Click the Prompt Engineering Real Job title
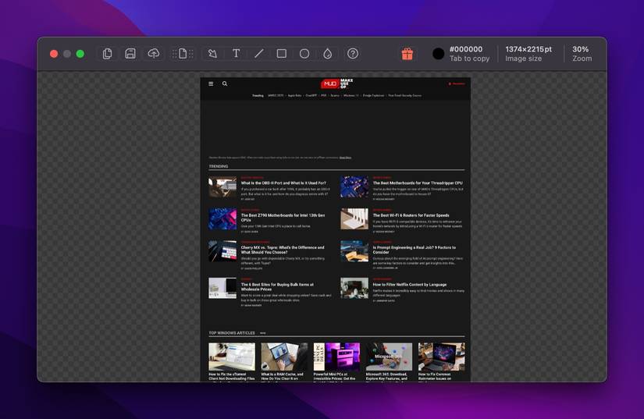This screenshot has height=419, width=644. (414, 250)
